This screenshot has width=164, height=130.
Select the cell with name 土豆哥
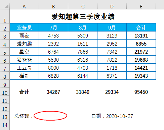coord(24,68)
